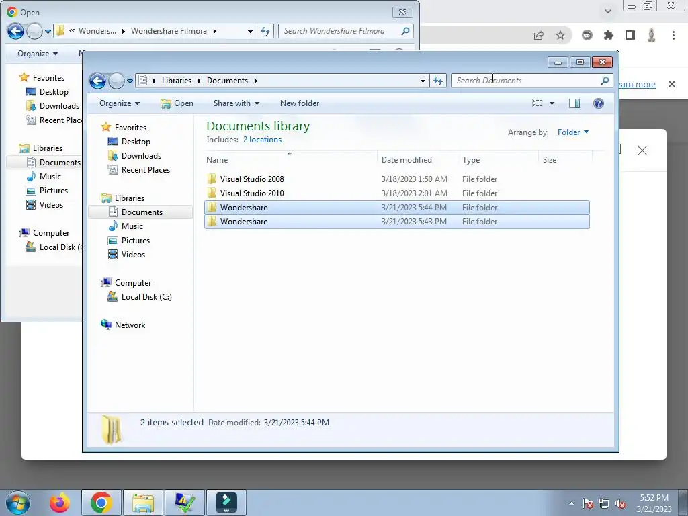Click folder icon of Visual Studio 2008

click(212, 179)
